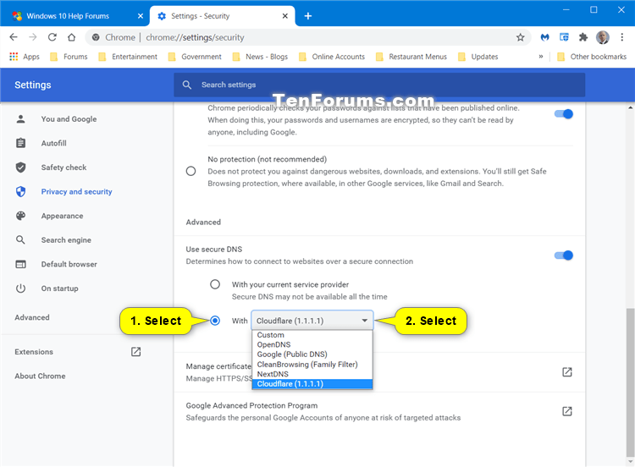Choose OpenDNS from the DNS list
The height and width of the screenshot is (467, 635).
(x=312, y=345)
